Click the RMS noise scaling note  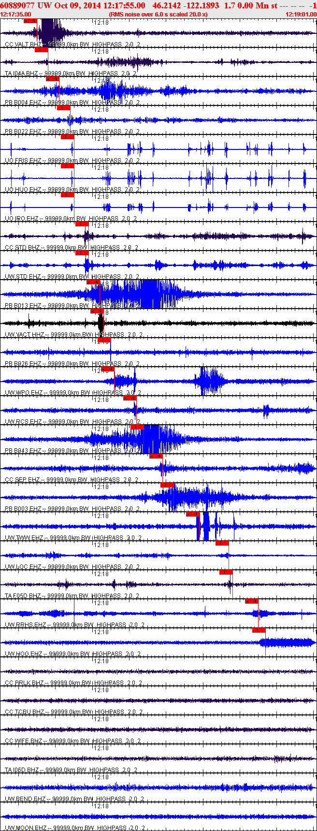tap(158, 15)
